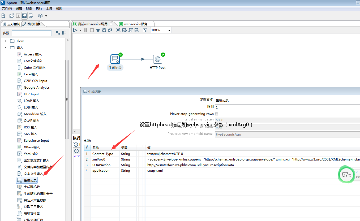
Task: Save the current transformation
Action: tap(24, 15)
